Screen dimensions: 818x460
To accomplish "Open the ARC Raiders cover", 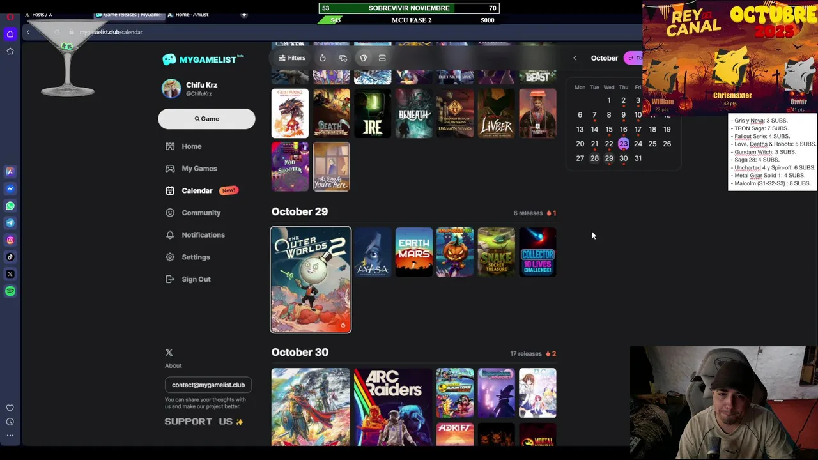I will (x=393, y=406).
